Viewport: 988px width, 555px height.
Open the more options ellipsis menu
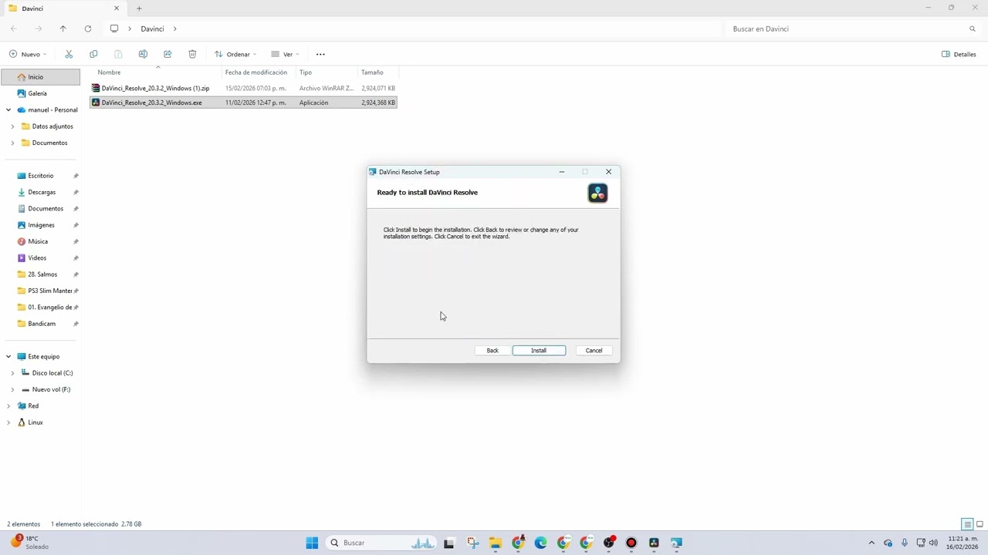320,54
